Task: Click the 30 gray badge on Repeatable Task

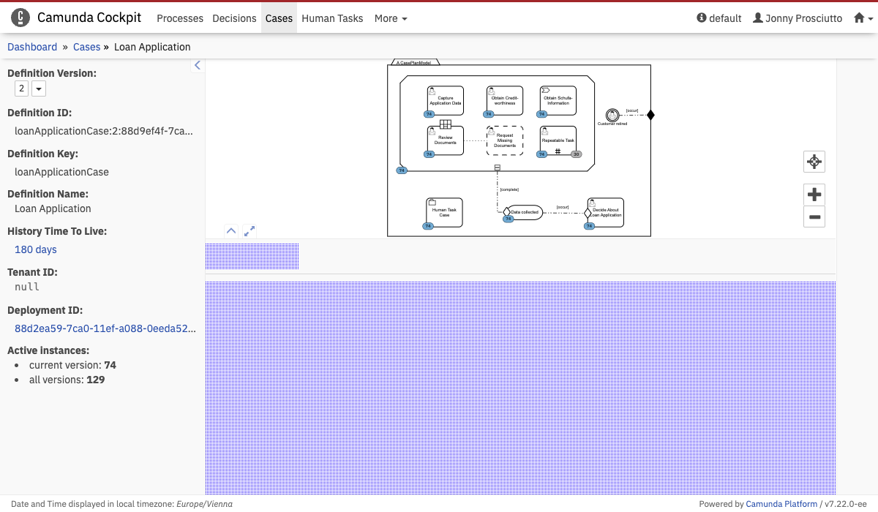Action: coord(576,154)
